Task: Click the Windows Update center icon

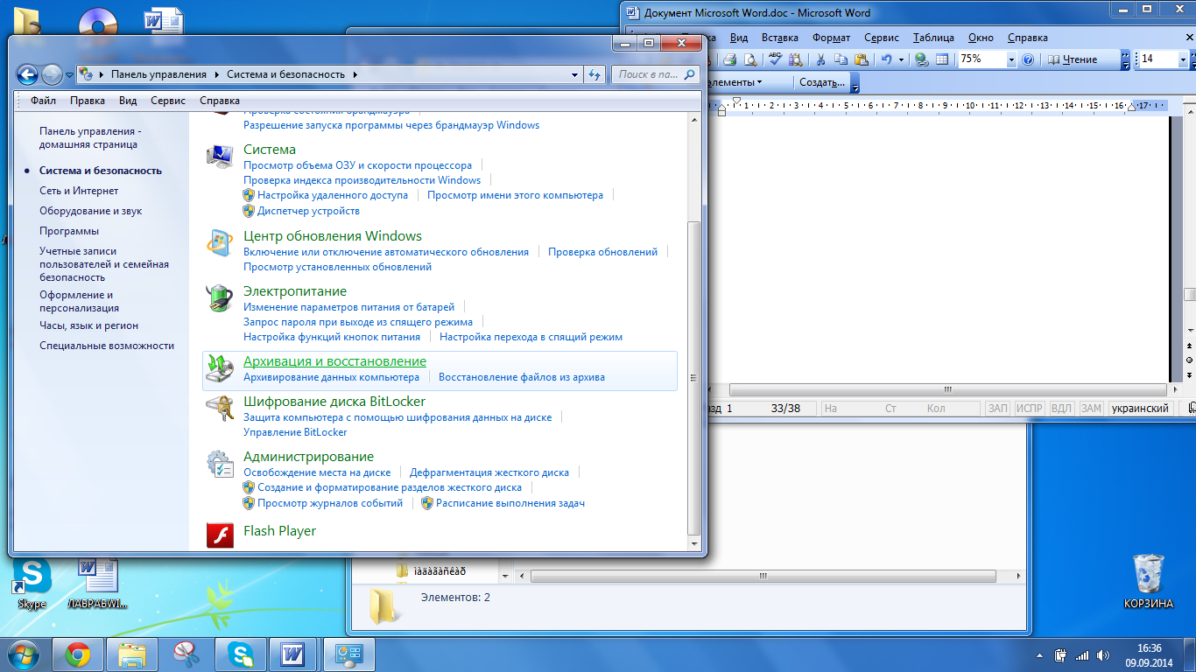Action: [x=219, y=243]
